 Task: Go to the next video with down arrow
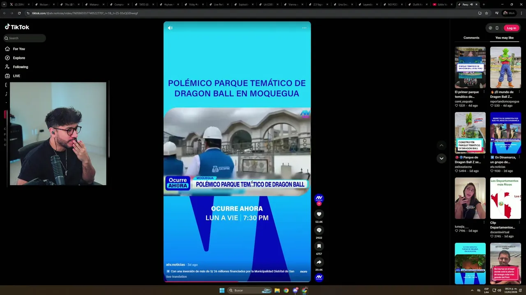click(441, 158)
